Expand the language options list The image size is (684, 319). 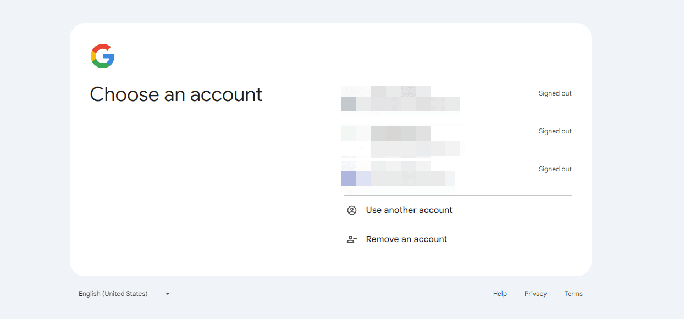(124, 293)
